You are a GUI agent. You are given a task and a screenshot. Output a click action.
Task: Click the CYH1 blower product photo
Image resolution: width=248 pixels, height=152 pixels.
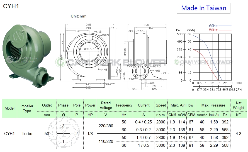pyautogui.click(x=28, y=56)
